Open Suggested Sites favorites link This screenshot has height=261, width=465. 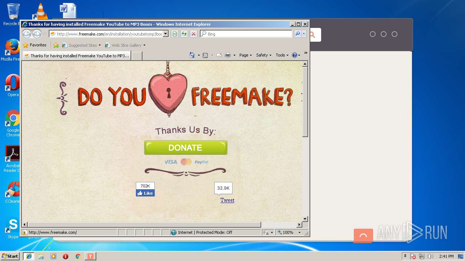[x=81, y=45]
